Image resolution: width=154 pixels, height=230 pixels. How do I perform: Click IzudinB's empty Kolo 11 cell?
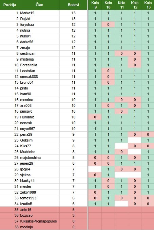pos(121,204)
